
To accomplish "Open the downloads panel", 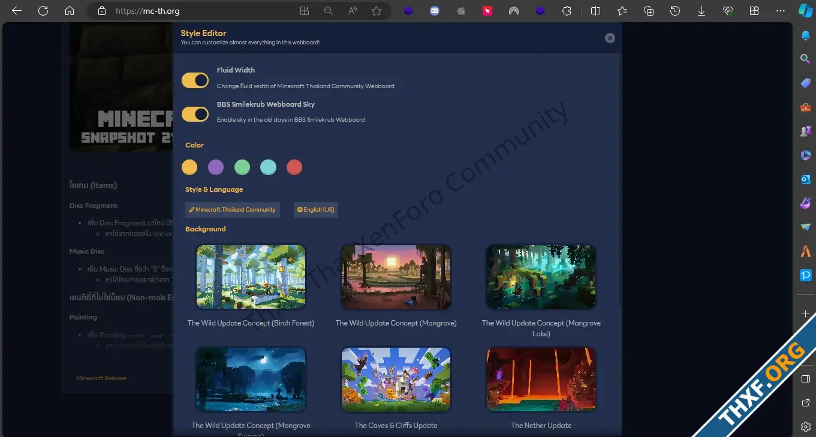I will click(701, 11).
